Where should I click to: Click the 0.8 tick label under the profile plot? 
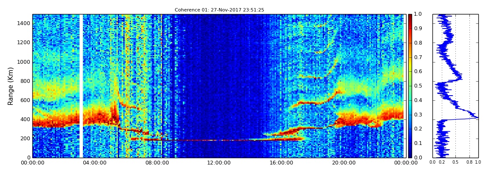pyautogui.click(x=469, y=162)
